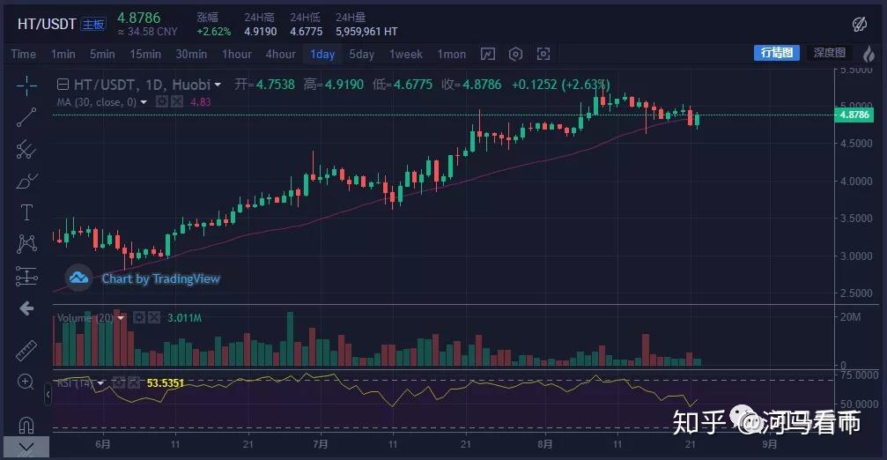The height and width of the screenshot is (460, 887).
Task: Expand MA (30, close, 0) dropdown arrow
Action: [x=144, y=102]
